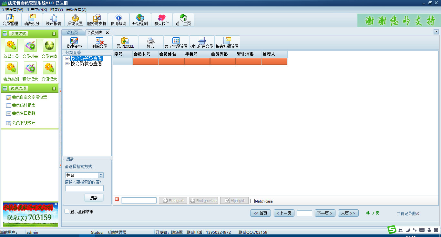
Task: Expand the 按会员状态查看 tree node
Action: click(67, 64)
